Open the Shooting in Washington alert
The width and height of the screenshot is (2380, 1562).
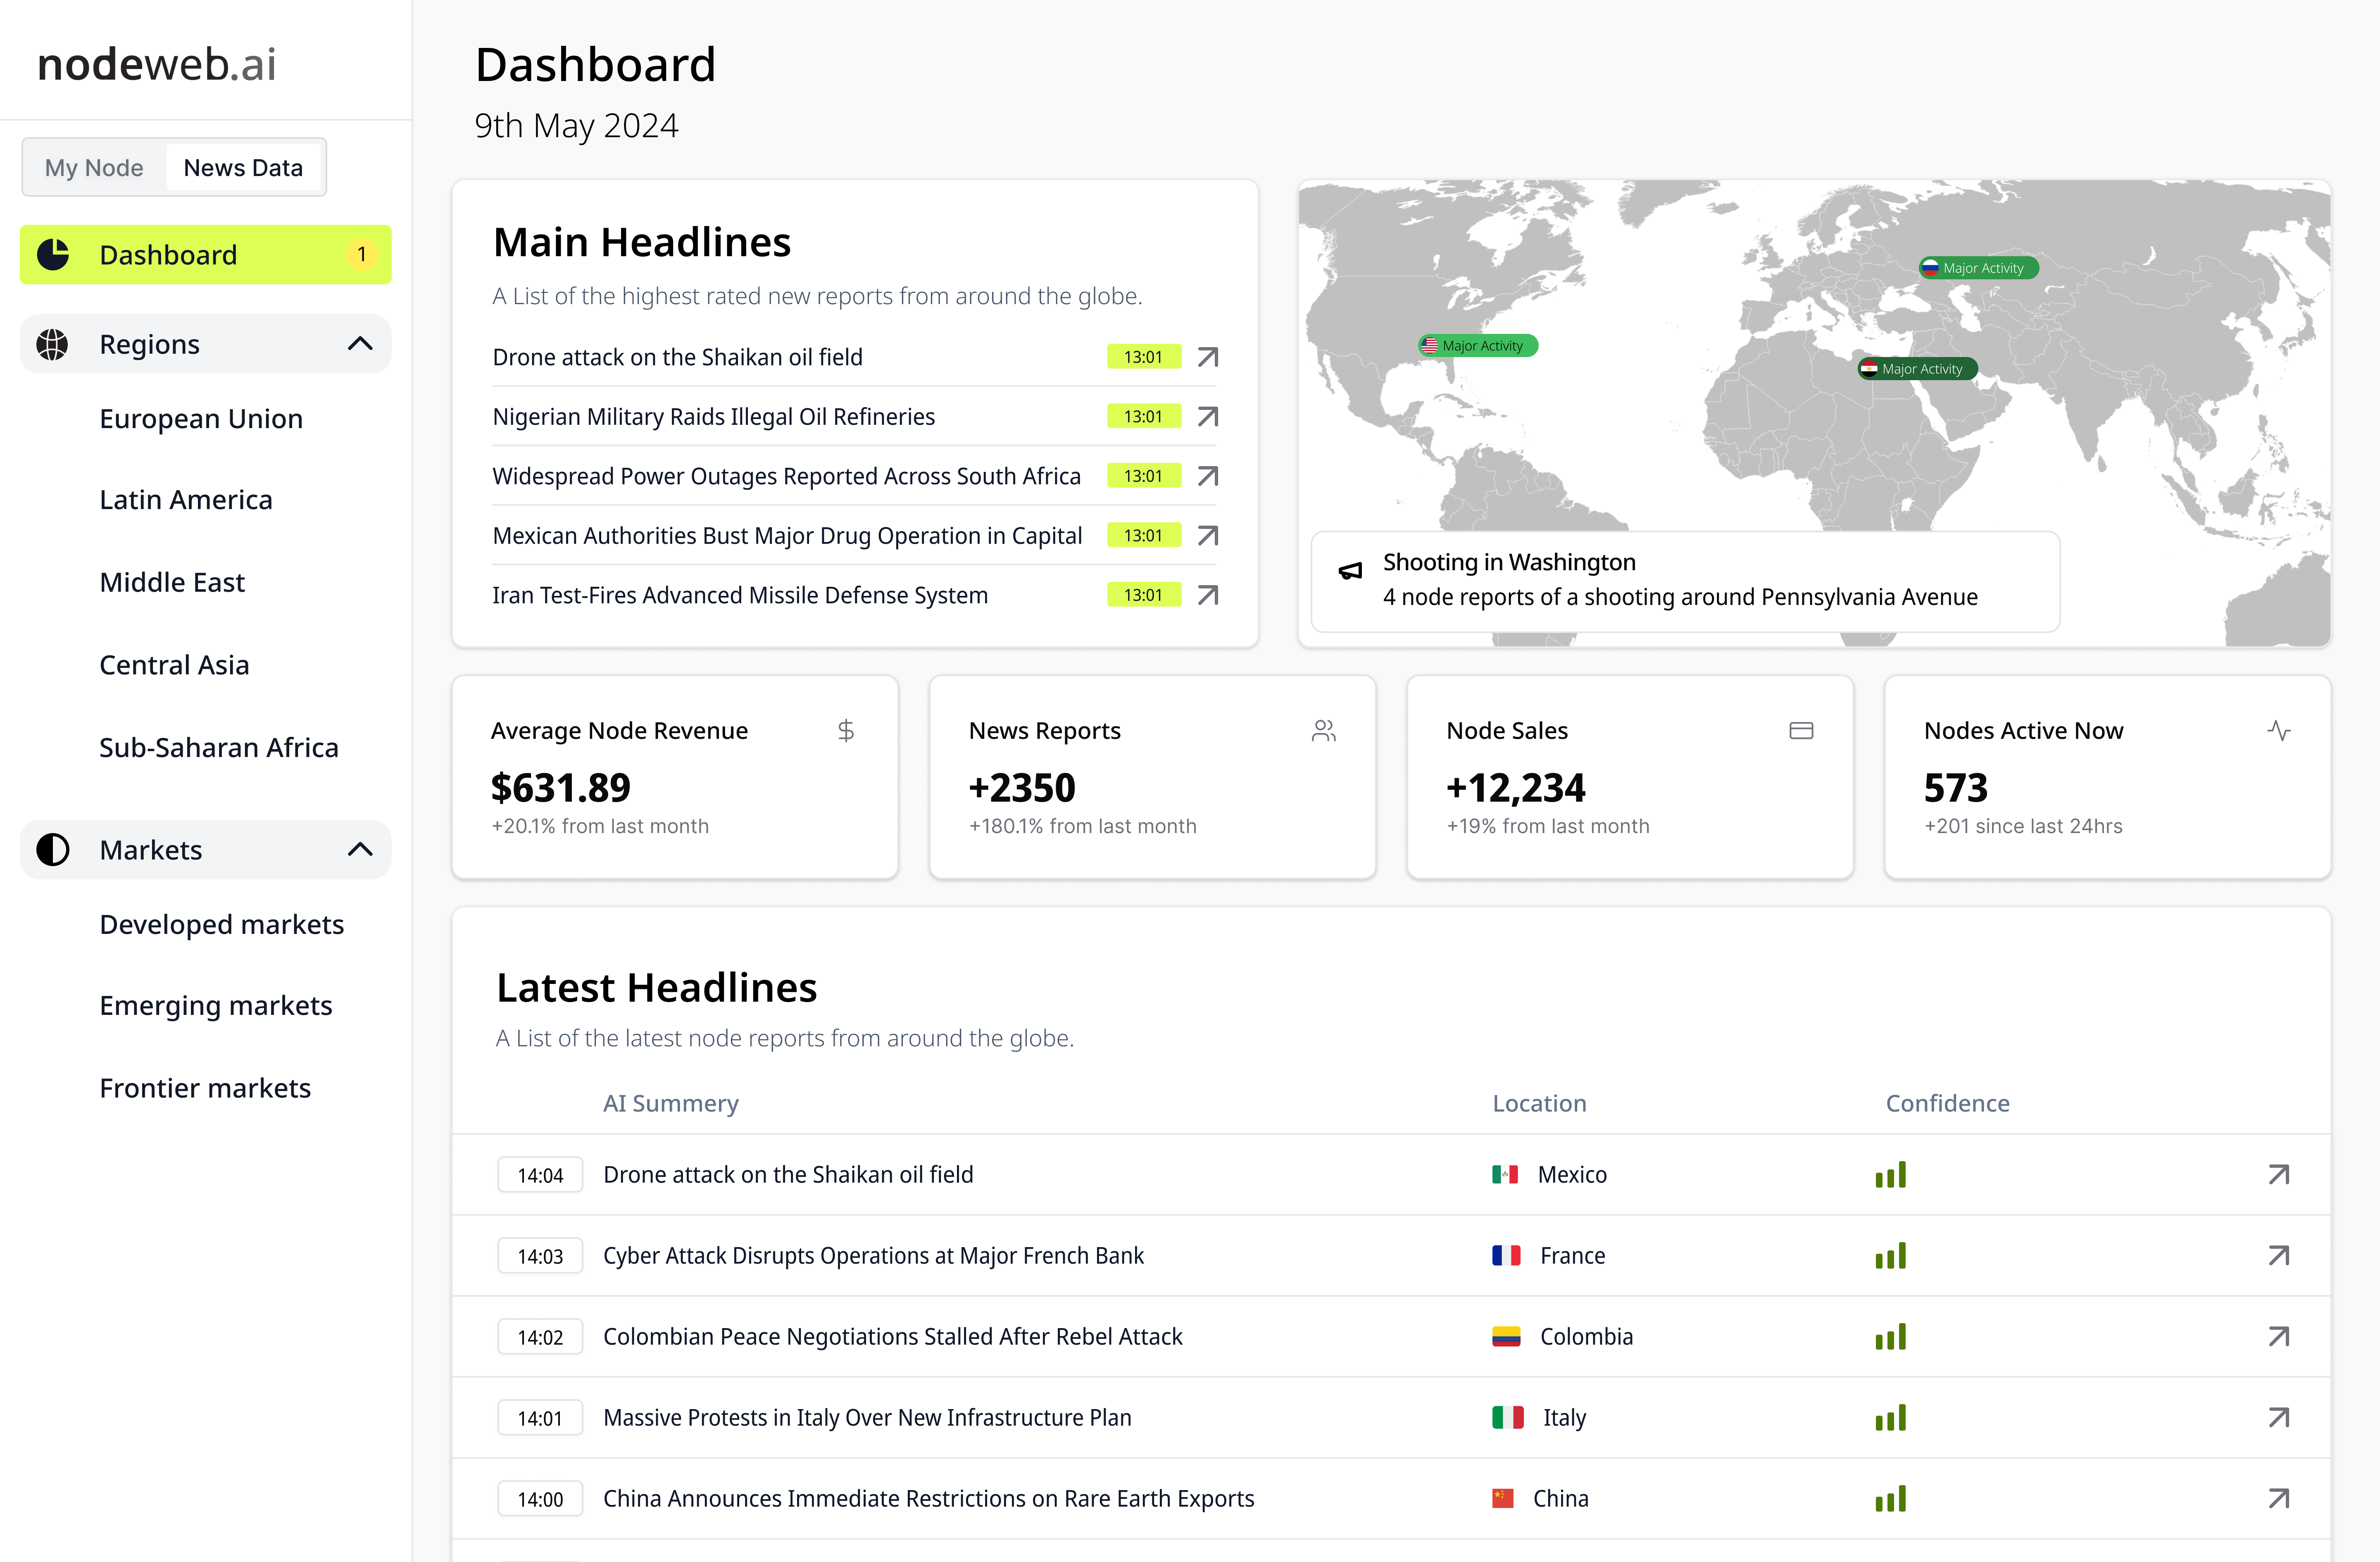[1685, 581]
